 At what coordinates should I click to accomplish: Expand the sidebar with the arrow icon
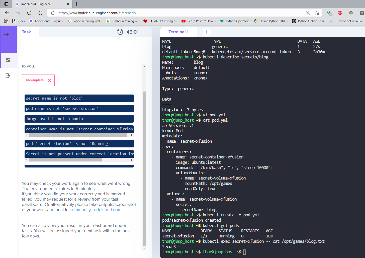coord(7,34)
